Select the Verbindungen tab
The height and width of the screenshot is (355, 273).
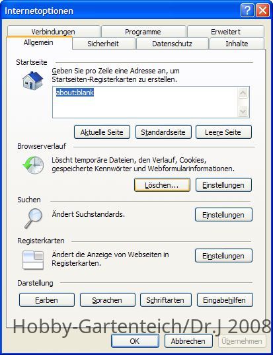pos(53,31)
